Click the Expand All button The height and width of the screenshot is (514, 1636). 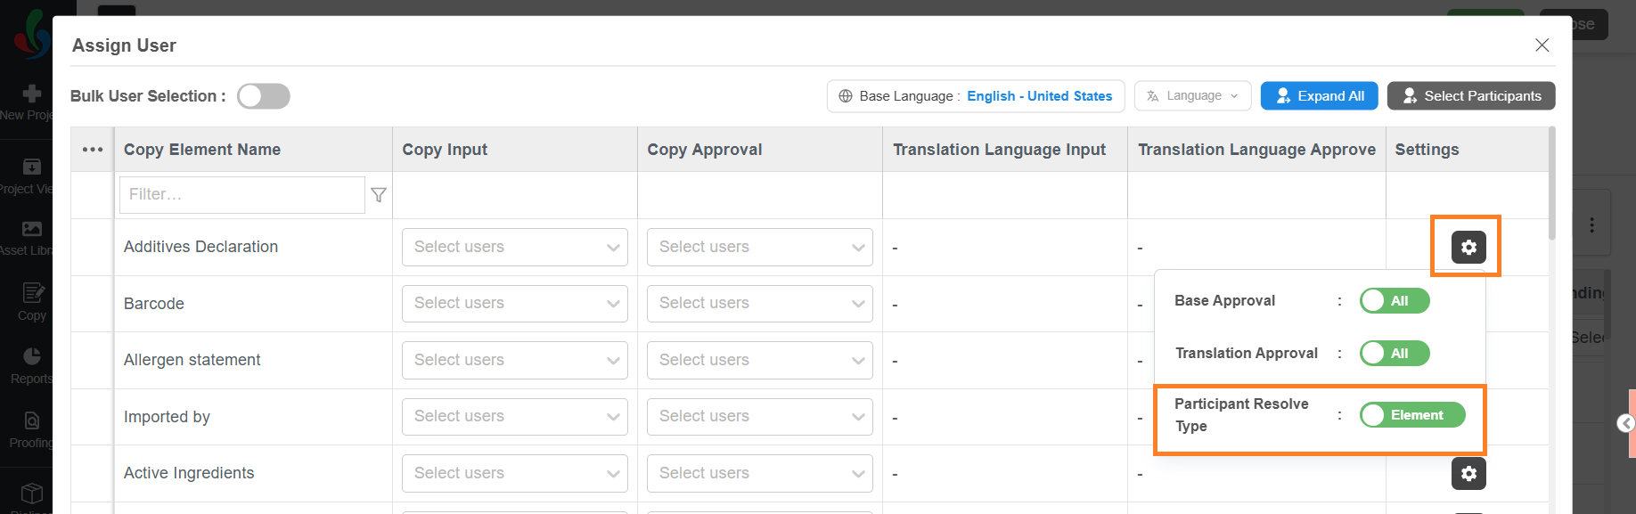pyautogui.click(x=1320, y=96)
